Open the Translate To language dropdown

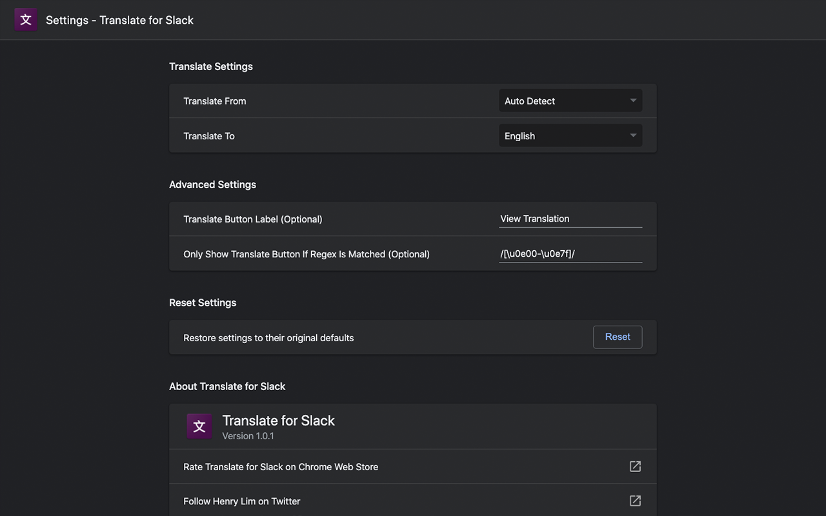tap(570, 135)
